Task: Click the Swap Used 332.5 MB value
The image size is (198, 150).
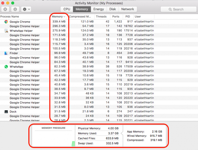Action: point(112,143)
